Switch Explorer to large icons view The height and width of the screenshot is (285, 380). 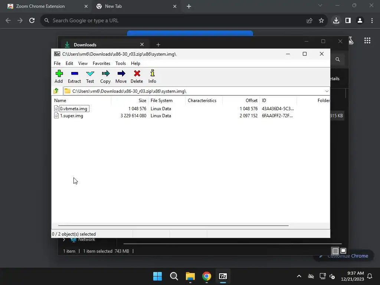[x=343, y=251]
